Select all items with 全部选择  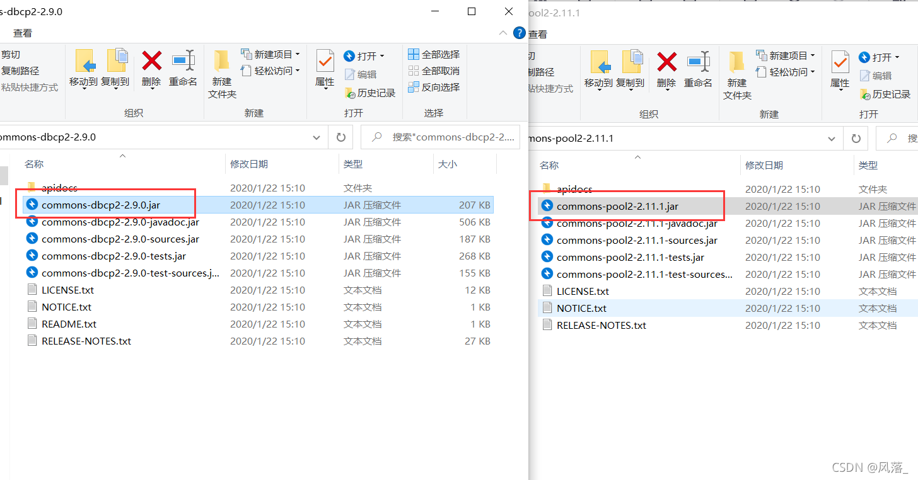pyautogui.click(x=433, y=54)
